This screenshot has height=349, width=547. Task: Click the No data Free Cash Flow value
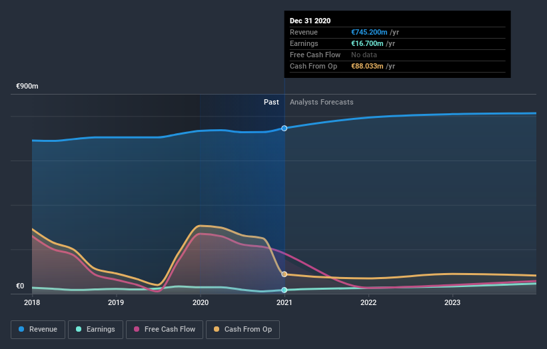[x=364, y=55]
